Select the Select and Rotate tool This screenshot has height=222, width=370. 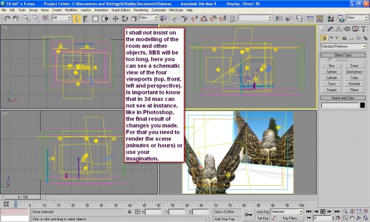(125, 18)
